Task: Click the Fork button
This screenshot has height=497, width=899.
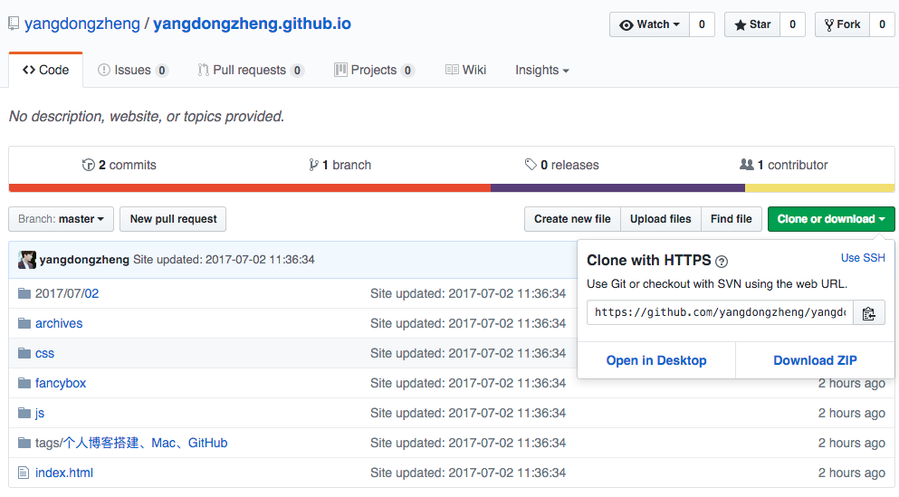Action: (842, 24)
